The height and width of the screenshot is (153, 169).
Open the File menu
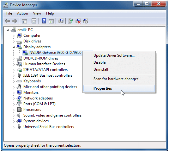point(9,13)
